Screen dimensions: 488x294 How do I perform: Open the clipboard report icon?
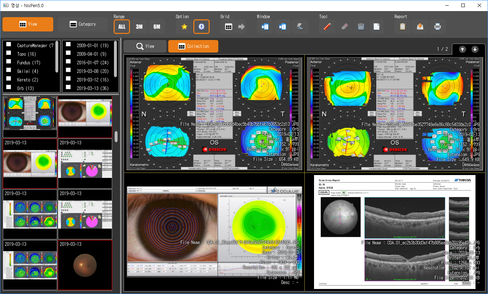pyautogui.click(x=403, y=27)
